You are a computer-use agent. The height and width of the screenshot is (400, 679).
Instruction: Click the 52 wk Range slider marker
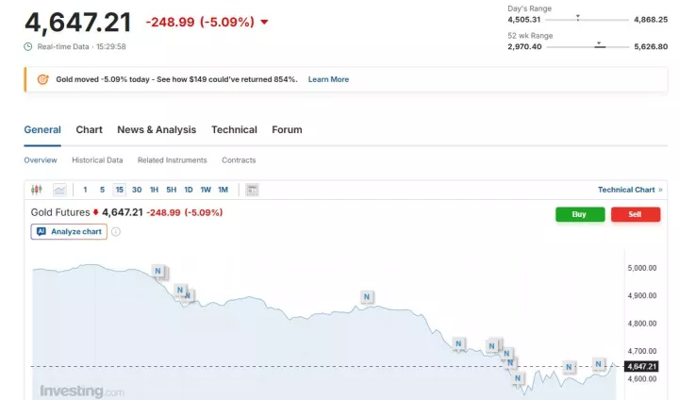[599, 44]
